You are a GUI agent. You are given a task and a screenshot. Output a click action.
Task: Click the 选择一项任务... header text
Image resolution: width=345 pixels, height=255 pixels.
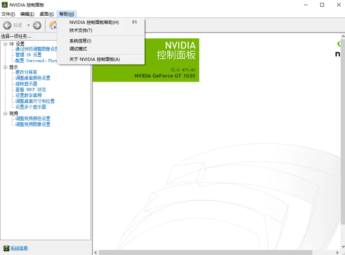(x=16, y=36)
